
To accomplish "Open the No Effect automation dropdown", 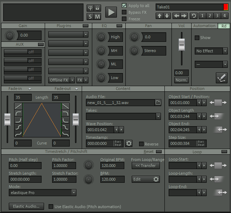I will tap(225, 51).
